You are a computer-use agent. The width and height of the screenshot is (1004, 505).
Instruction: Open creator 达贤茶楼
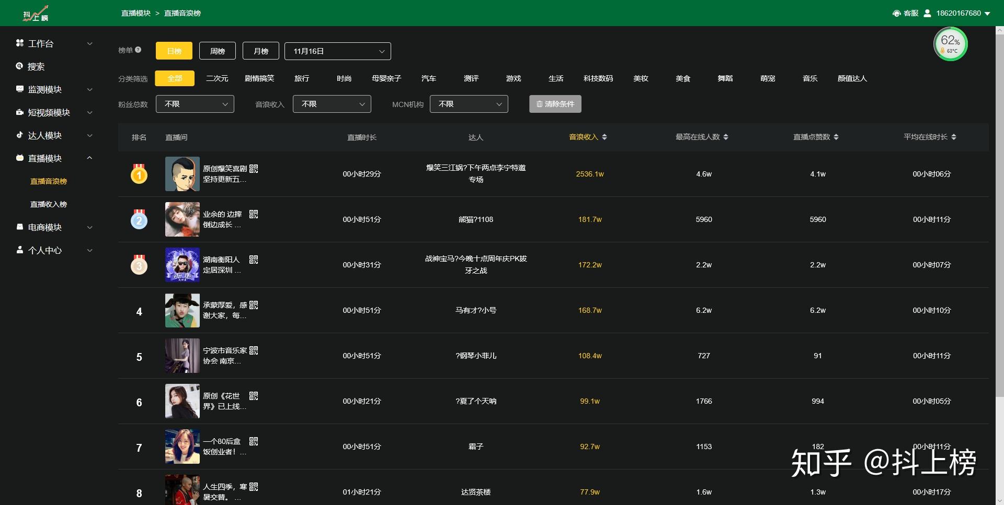click(x=476, y=492)
